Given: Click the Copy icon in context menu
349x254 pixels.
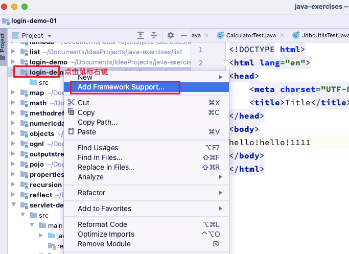Looking at the screenshot, I should (x=71, y=112).
